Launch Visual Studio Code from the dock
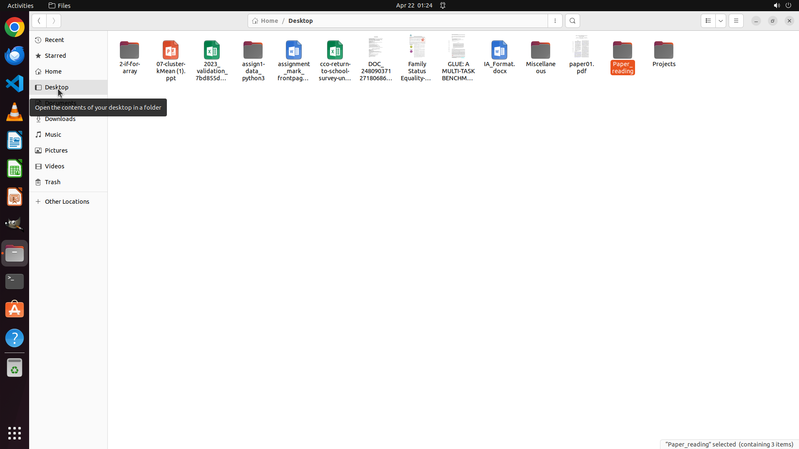Screen dimensions: 799x449 coord(15,84)
